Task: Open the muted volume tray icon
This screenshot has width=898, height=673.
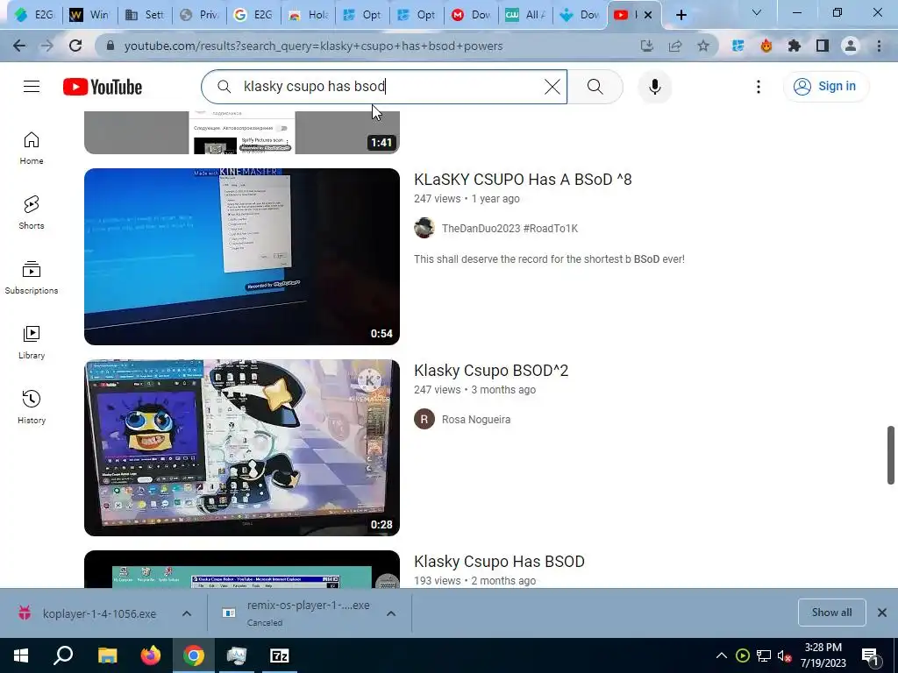Action: 785,655
